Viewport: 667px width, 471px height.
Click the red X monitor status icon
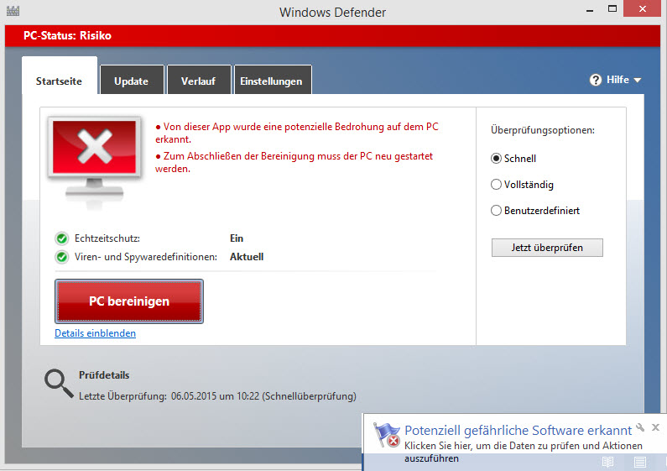[x=95, y=162]
